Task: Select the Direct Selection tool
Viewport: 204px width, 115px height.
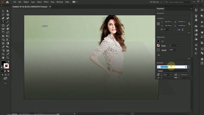Action: 8,11
